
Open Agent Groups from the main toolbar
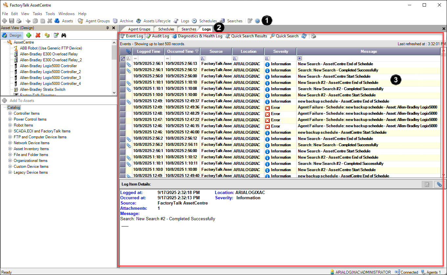pos(94,21)
